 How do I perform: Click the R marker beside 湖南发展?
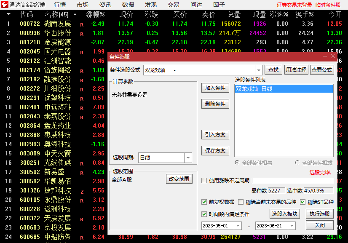coord(82,25)
